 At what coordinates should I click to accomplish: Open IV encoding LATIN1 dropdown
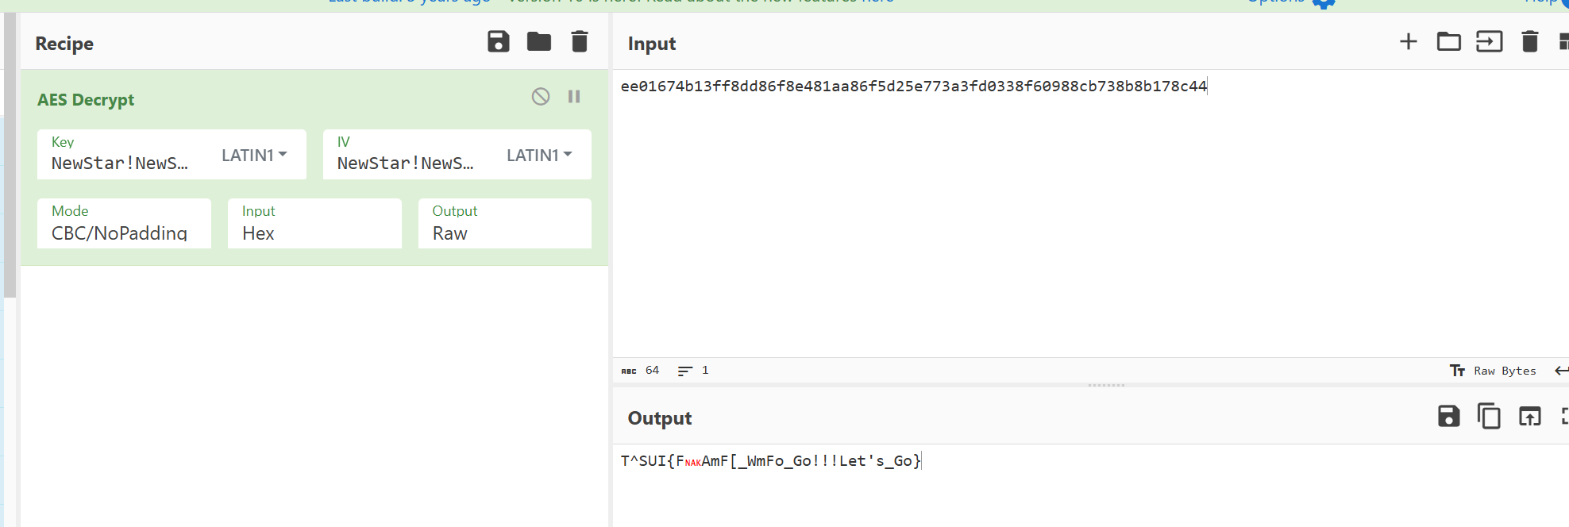click(x=539, y=155)
